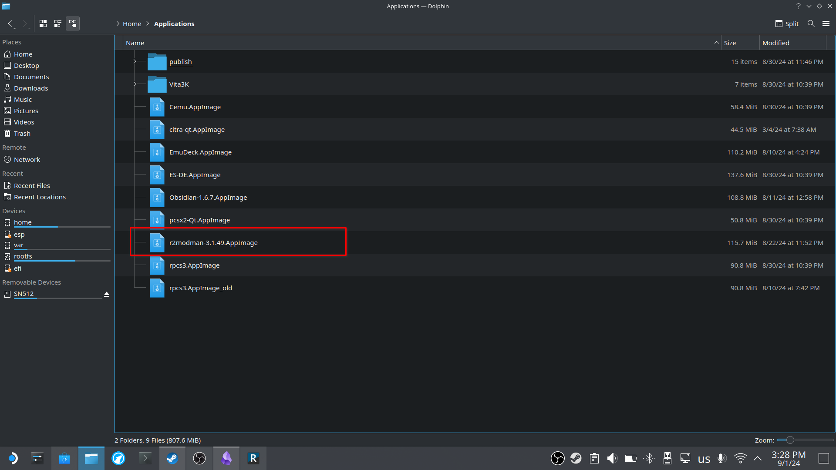Open the Wi-Fi network tray icon

coord(740,458)
